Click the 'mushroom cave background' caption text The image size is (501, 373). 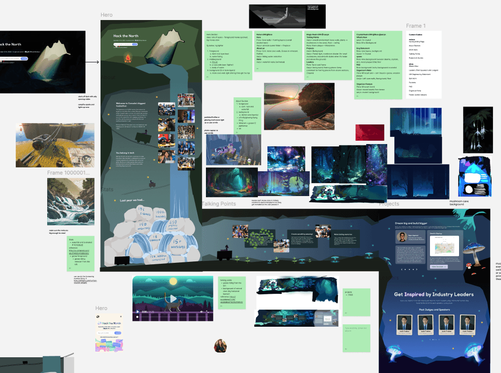459,203
